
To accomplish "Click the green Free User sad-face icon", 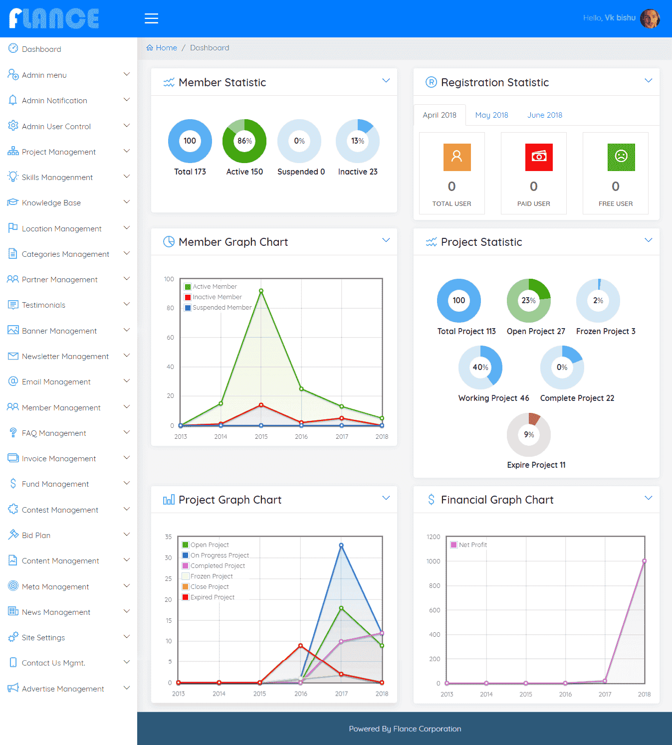I will coord(621,157).
